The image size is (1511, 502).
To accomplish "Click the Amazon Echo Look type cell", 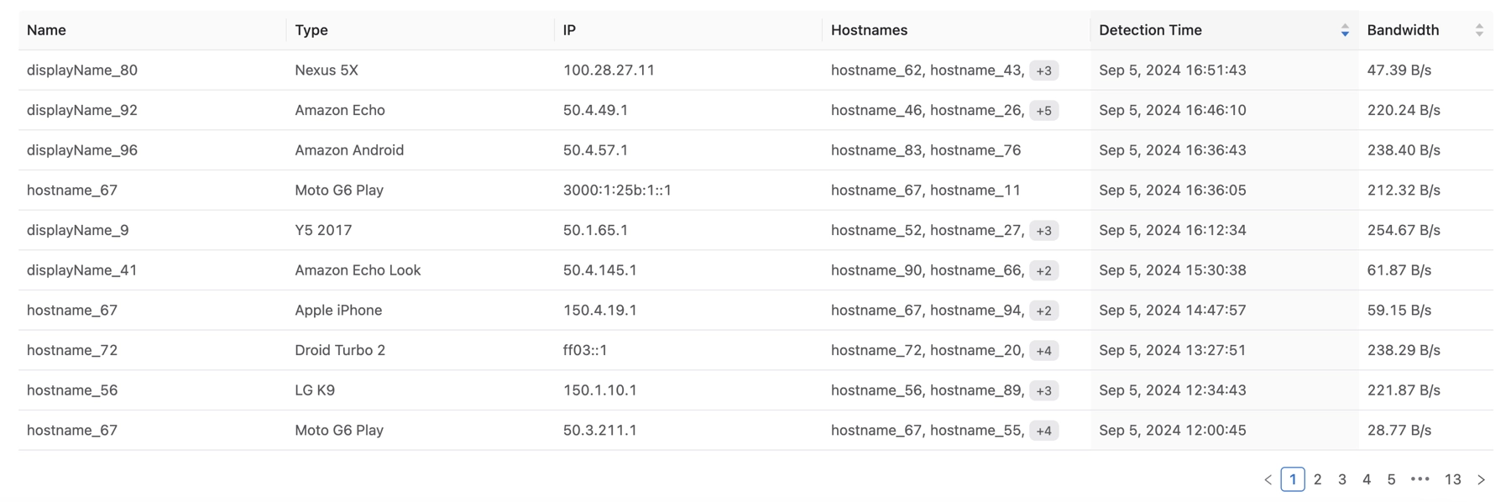I will point(358,270).
